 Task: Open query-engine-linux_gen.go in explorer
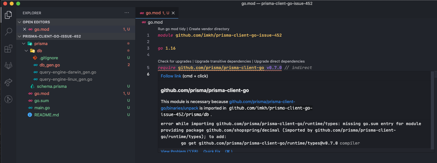pyautogui.click(x=66, y=79)
